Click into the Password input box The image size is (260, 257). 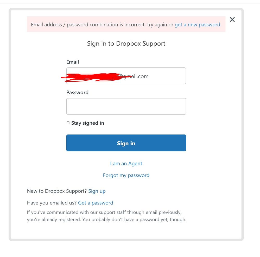(126, 106)
